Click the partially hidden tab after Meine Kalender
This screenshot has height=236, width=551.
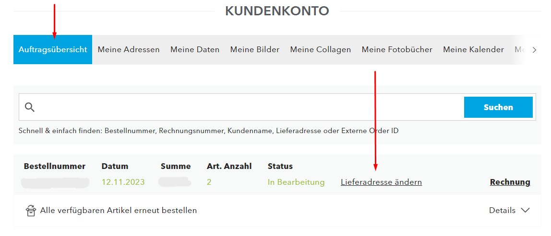pos(520,49)
